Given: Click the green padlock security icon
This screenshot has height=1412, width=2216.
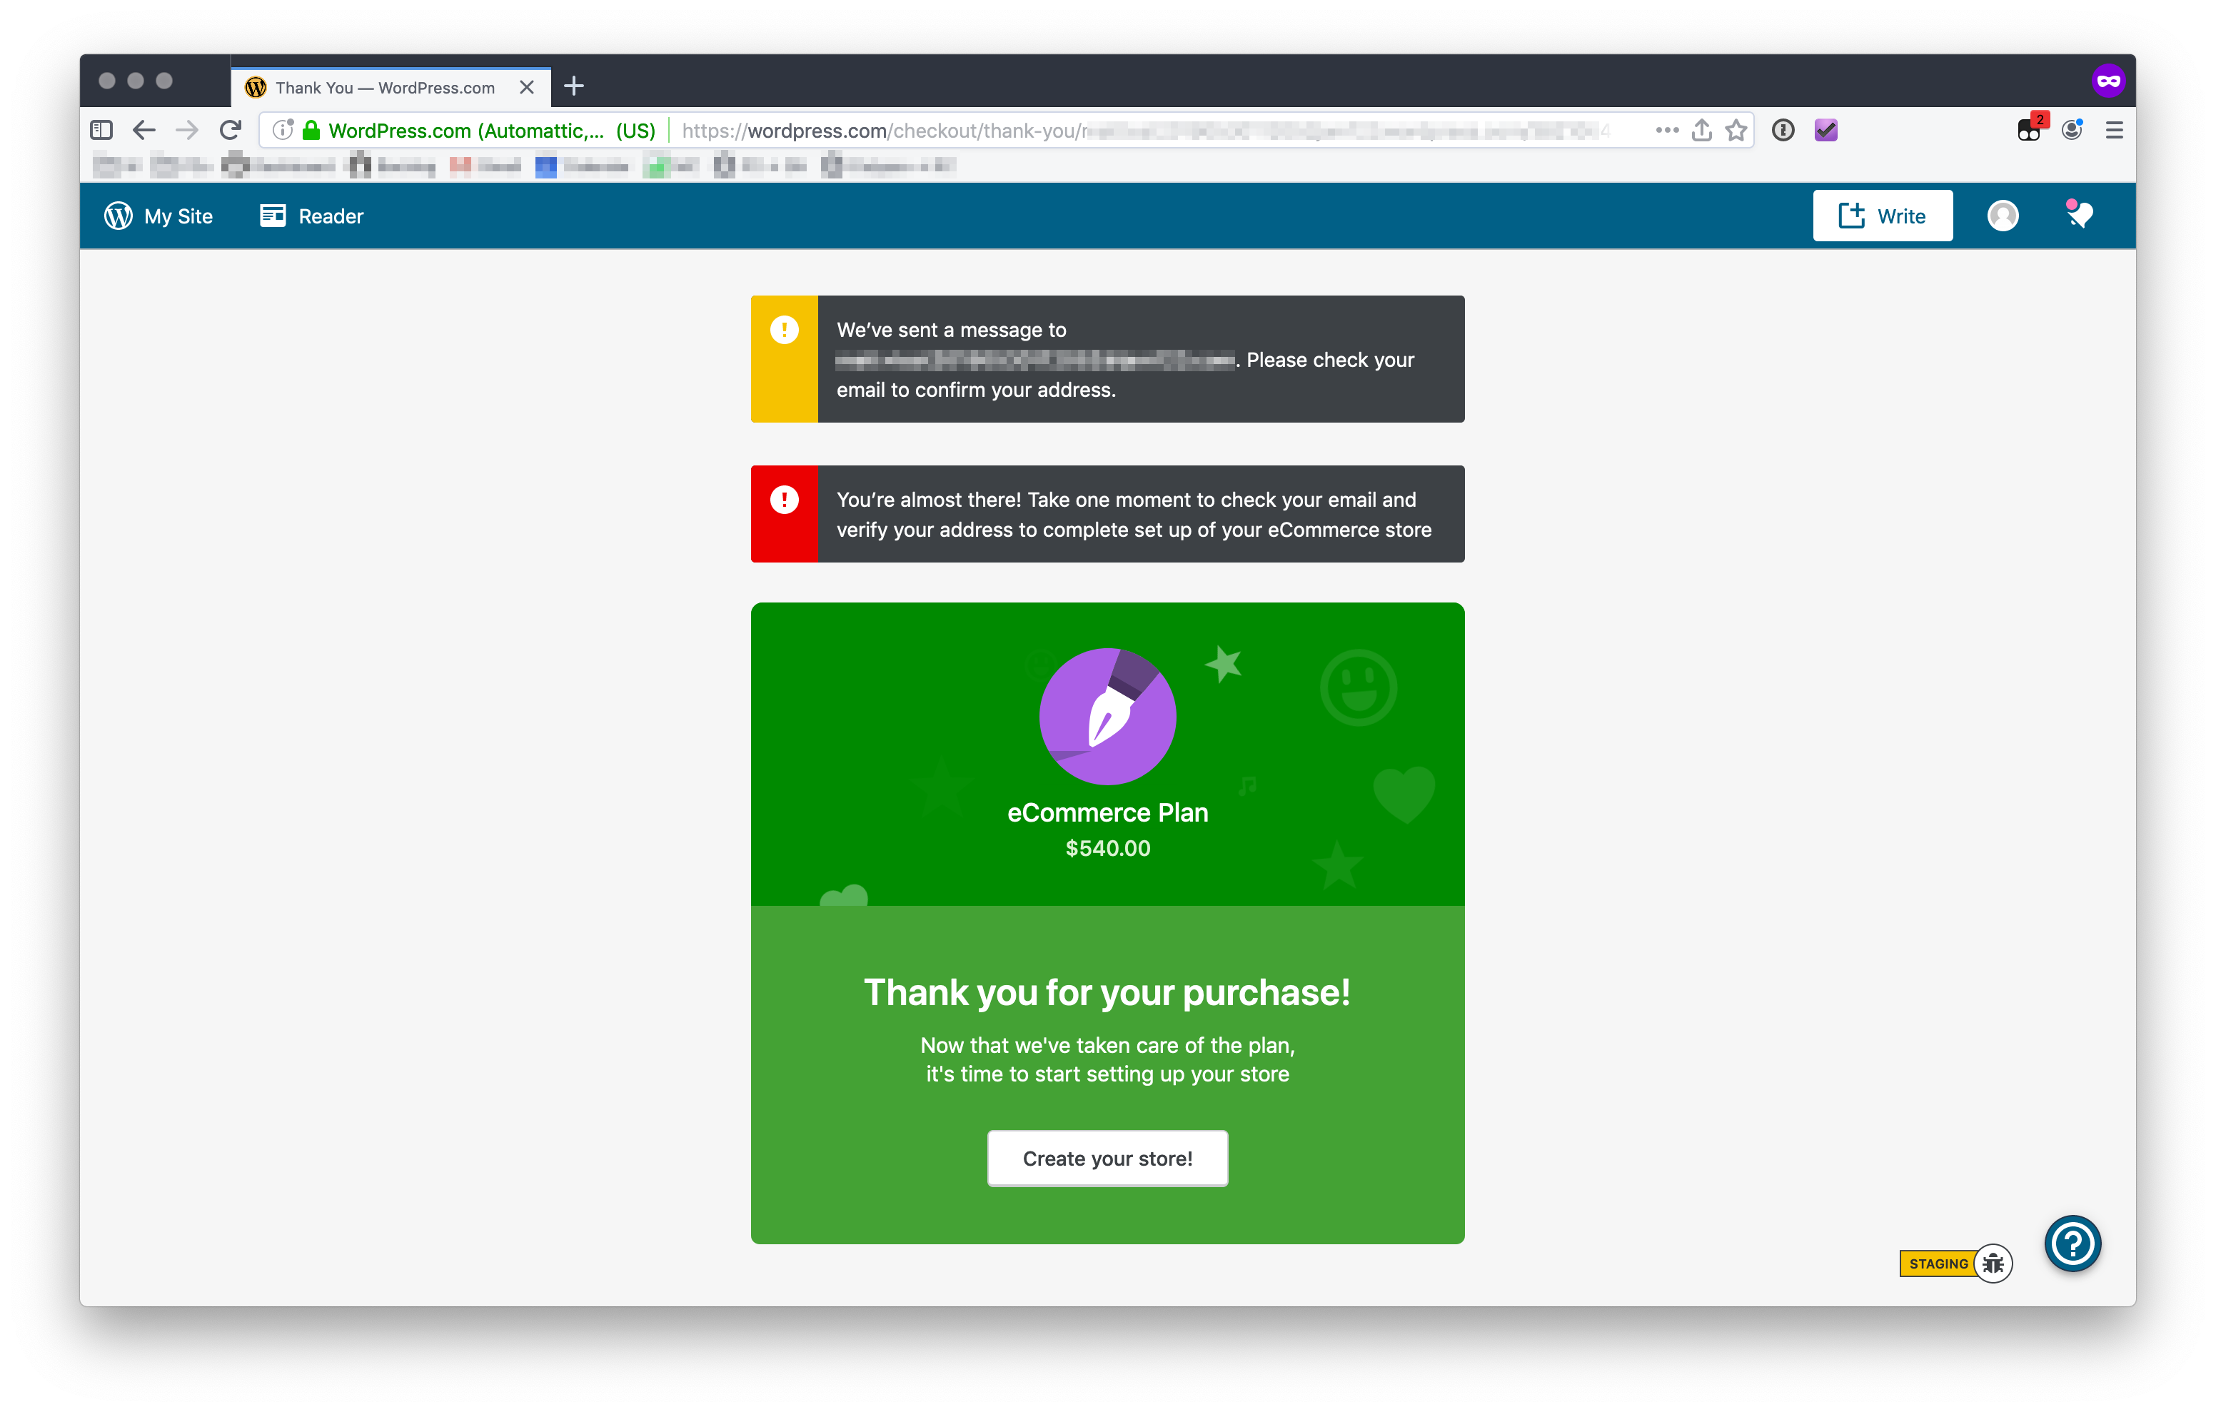Looking at the screenshot, I should tap(311, 131).
